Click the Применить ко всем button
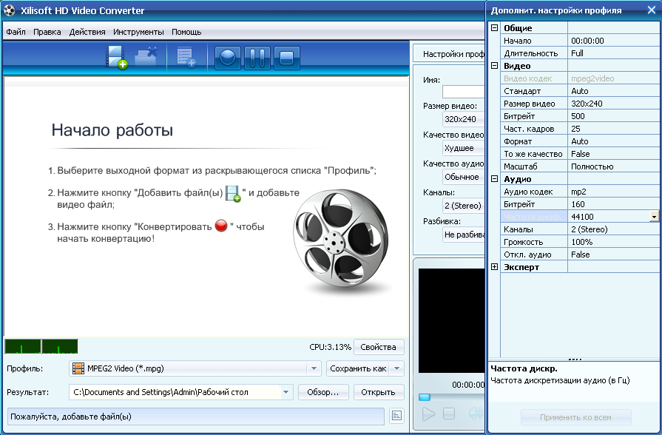This screenshot has height=435, width=662. click(x=576, y=417)
